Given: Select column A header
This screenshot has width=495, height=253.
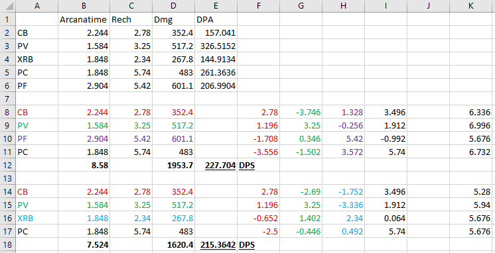Looking at the screenshot, I should (36, 7).
